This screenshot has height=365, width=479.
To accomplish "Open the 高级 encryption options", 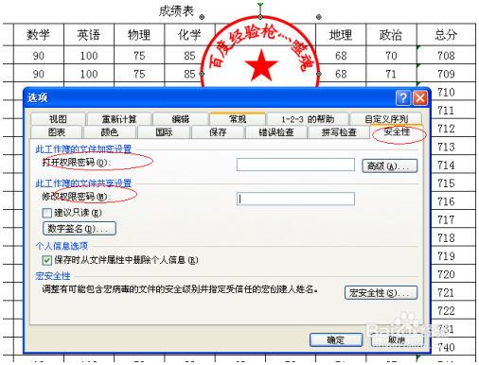I will [390, 165].
